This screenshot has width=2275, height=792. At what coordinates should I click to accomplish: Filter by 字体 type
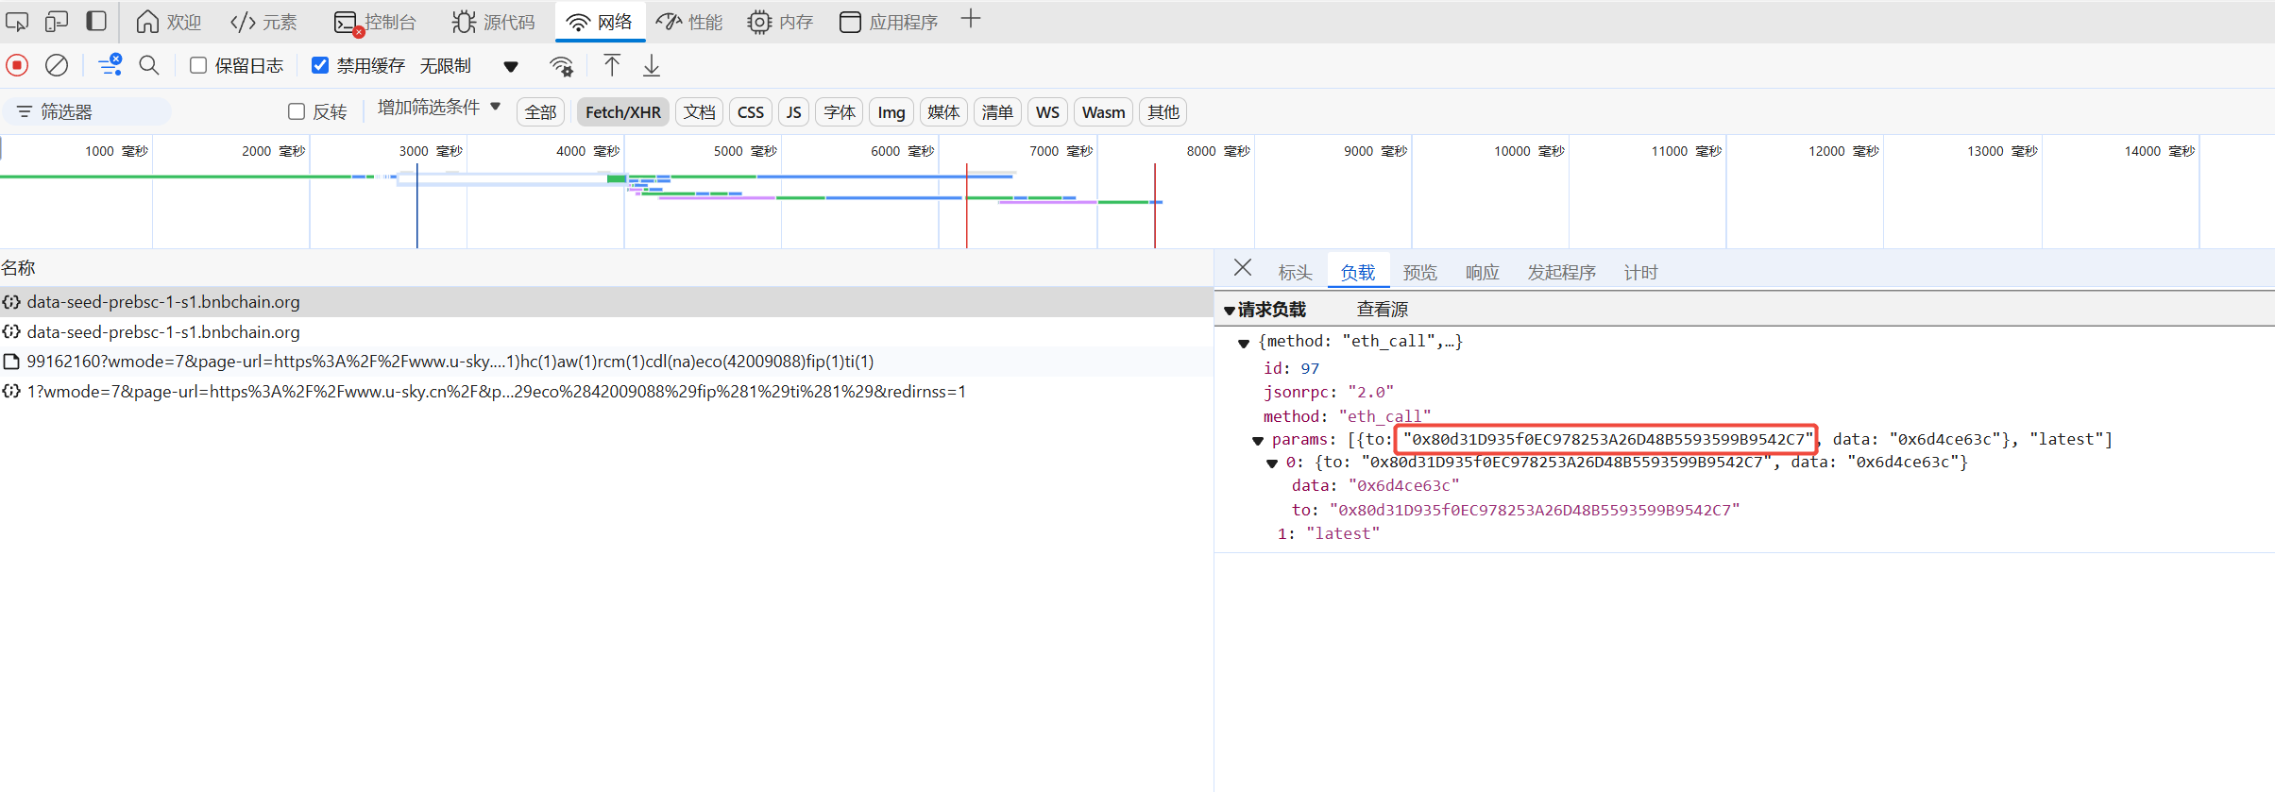(840, 112)
